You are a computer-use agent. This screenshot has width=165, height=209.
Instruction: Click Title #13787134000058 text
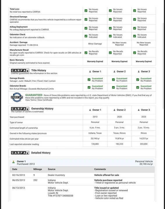pyautogui.click(x=61, y=196)
